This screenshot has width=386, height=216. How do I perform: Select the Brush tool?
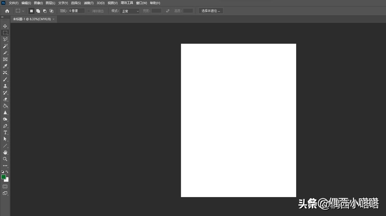[x=5, y=79]
